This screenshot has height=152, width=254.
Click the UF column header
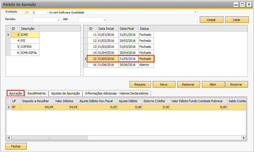click(16, 101)
